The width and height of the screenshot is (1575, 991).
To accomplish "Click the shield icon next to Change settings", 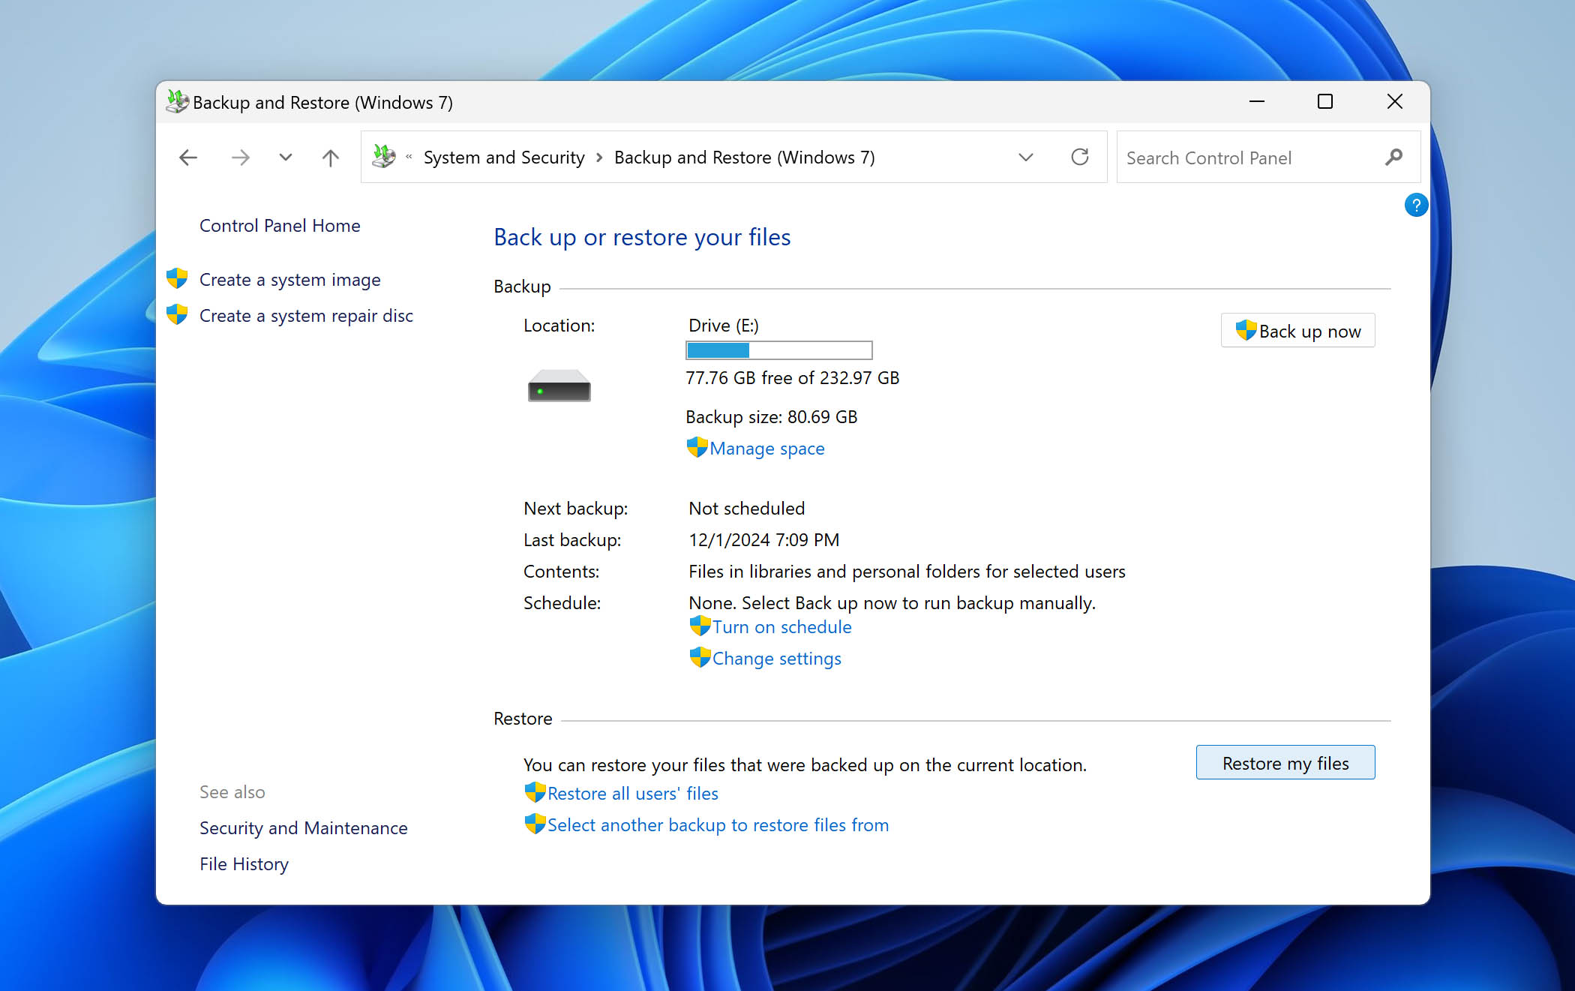I will tap(697, 658).
